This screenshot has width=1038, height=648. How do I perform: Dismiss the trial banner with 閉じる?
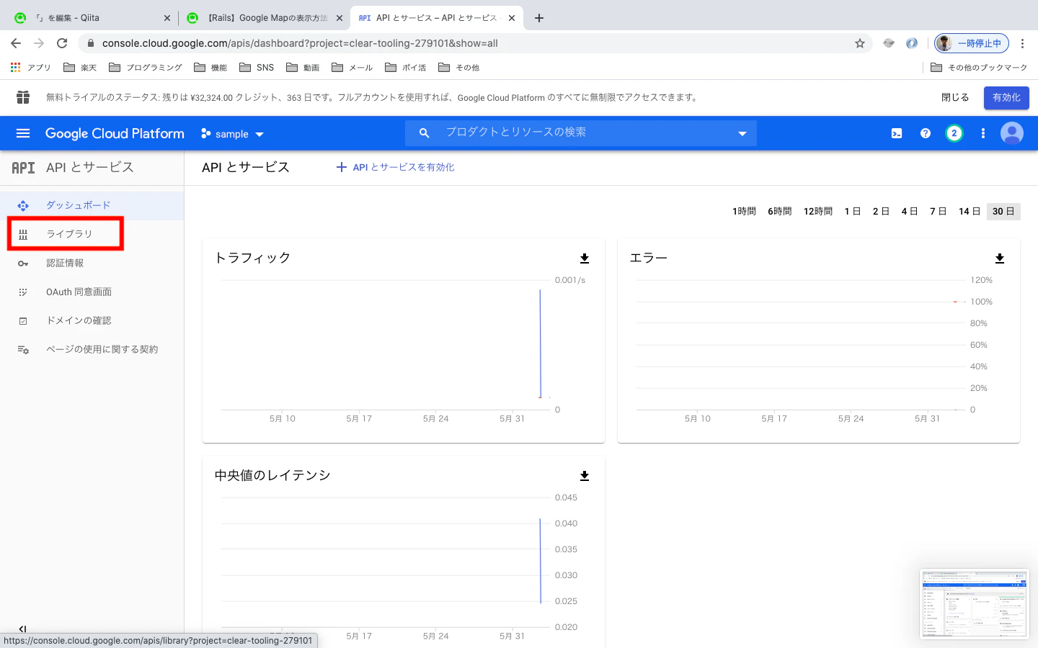pos(955,97)
